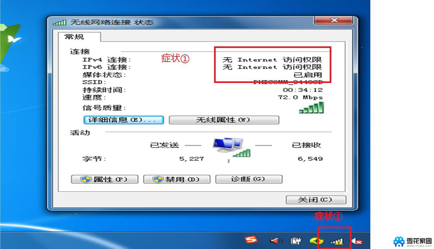
Task: Click the received bytes value 6,549
Action: pyautogui.click(x=310, y=159)
